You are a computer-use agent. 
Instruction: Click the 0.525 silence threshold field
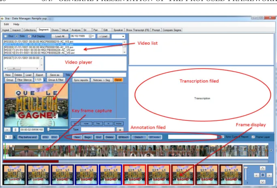coord(38,80)
